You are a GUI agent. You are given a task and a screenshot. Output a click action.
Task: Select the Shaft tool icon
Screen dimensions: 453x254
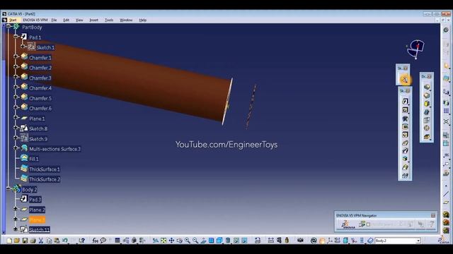tap(405, 119)
